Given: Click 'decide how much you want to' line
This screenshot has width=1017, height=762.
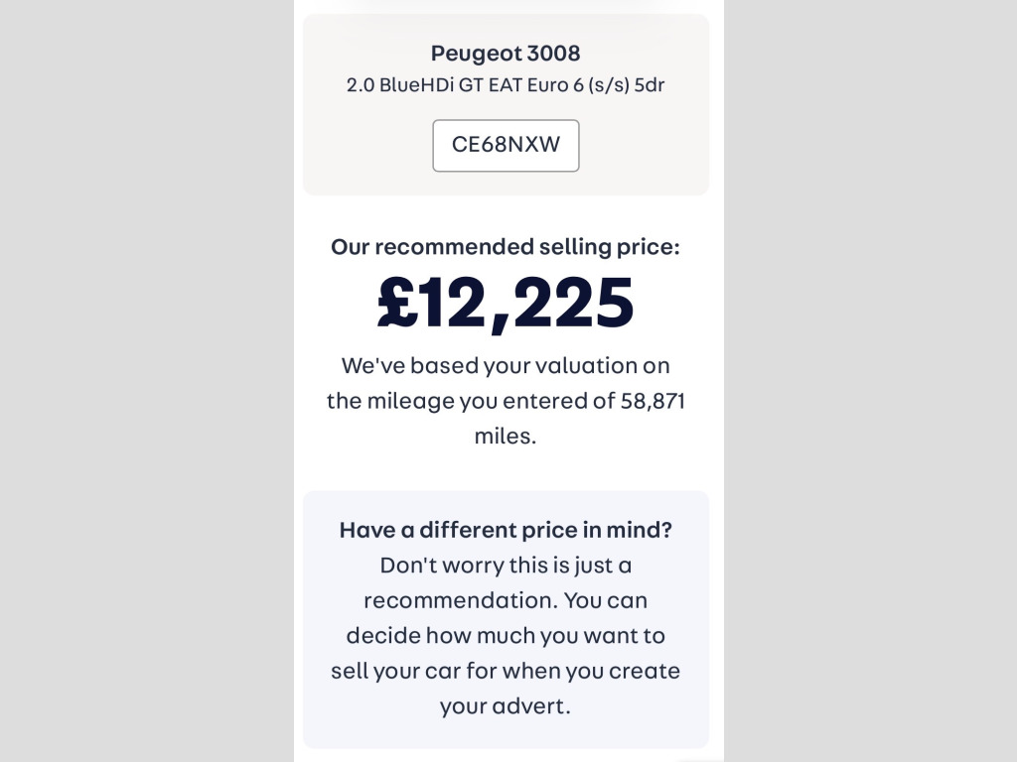Looking at the screenshot, I should point(506,636).
